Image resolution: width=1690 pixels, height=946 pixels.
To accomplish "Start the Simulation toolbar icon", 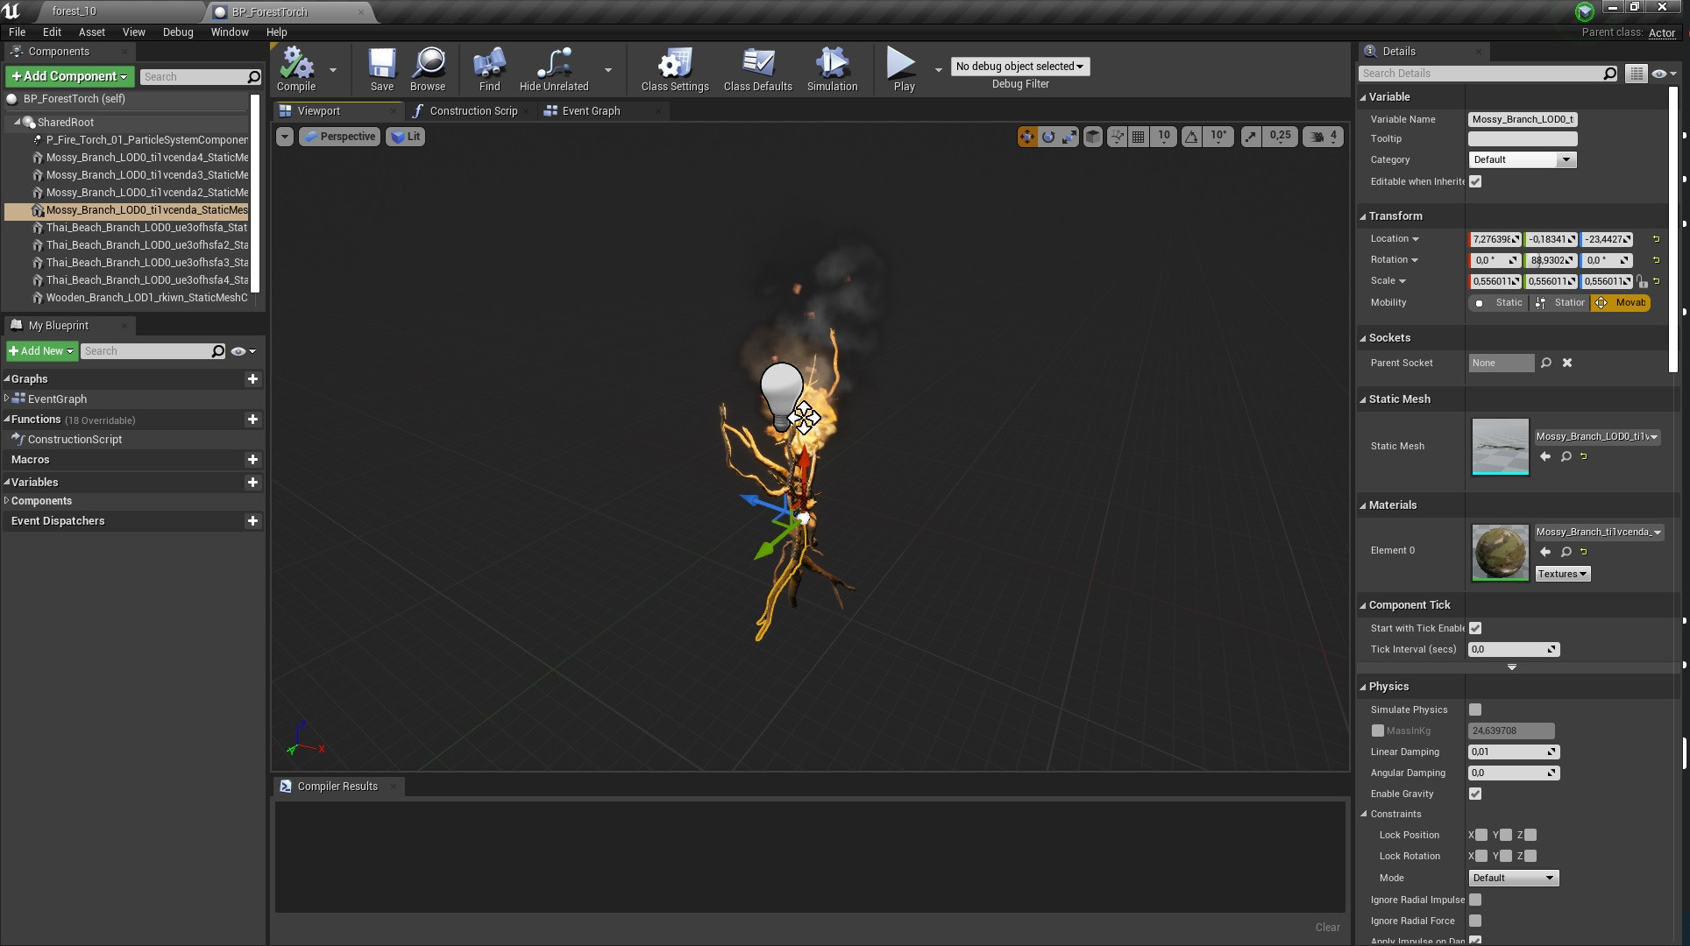I will [x=832, y=68].
